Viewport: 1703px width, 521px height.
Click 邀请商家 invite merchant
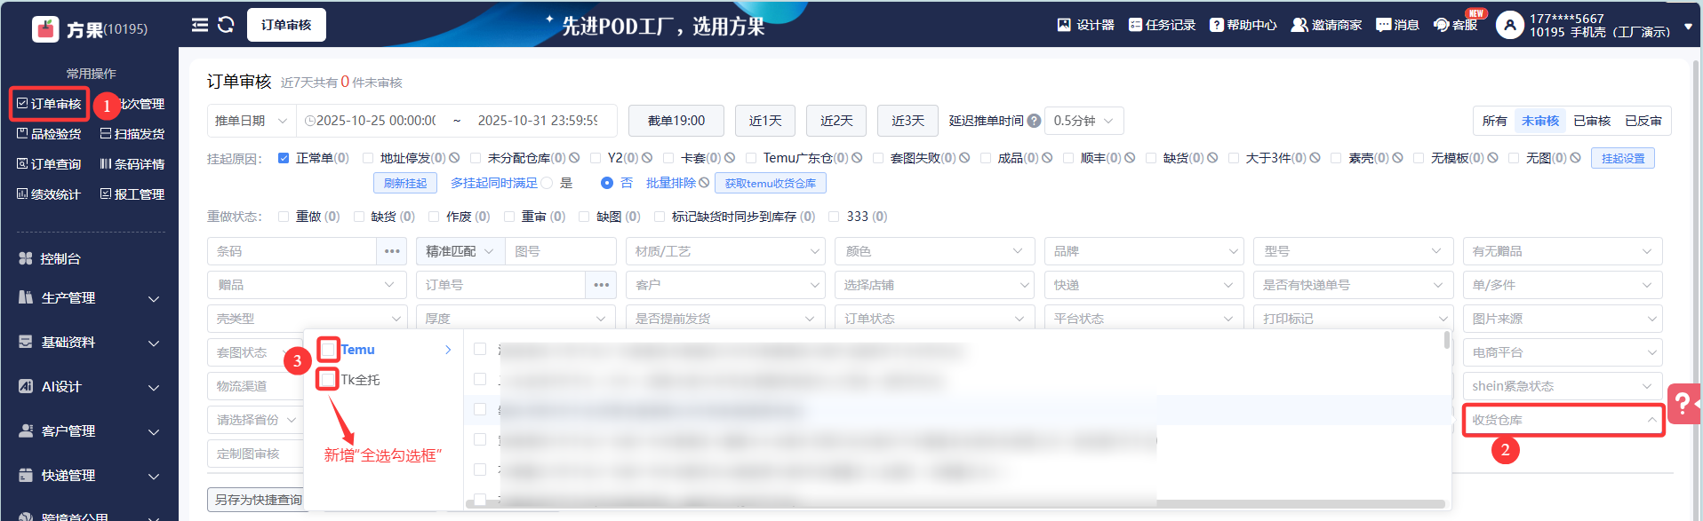point(1326,25)
